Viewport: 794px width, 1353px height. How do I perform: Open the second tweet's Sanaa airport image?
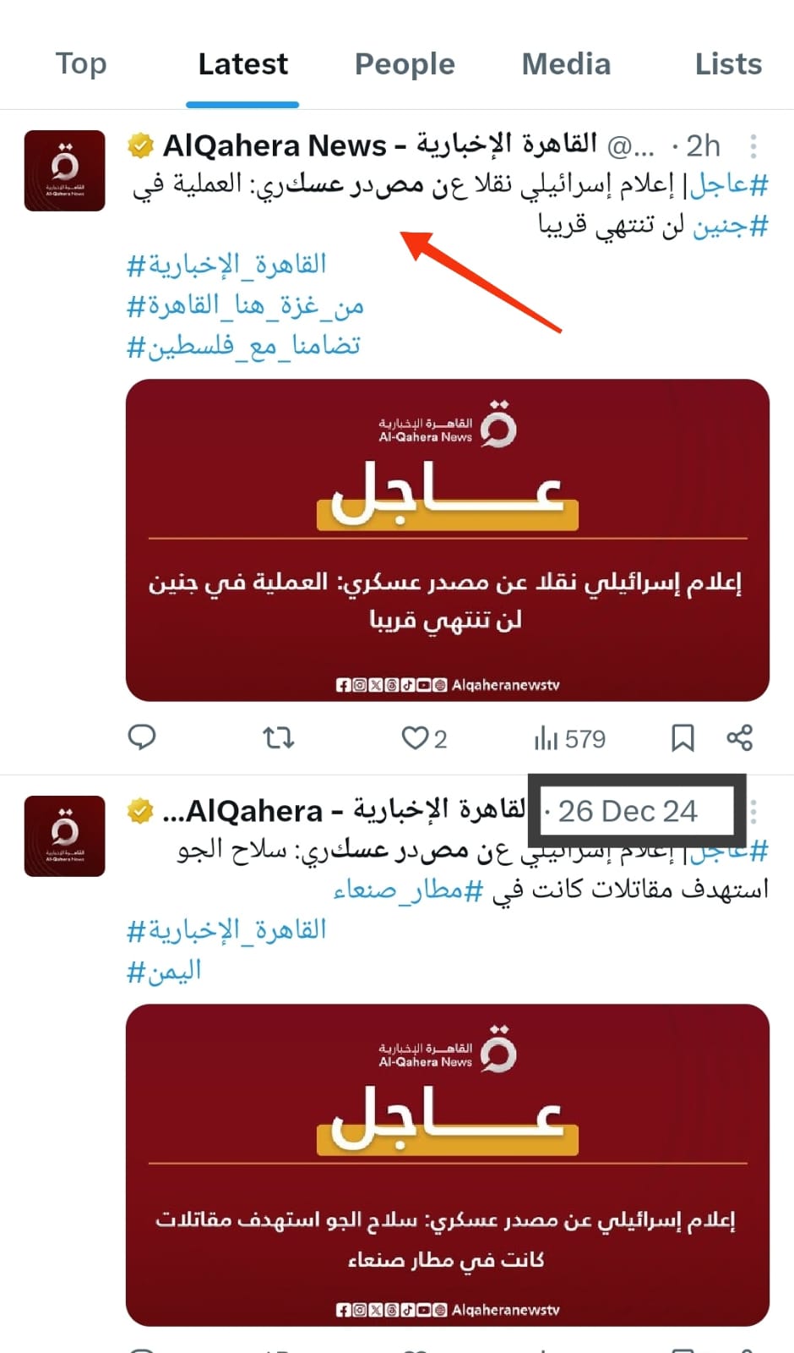coord(448,1165)
